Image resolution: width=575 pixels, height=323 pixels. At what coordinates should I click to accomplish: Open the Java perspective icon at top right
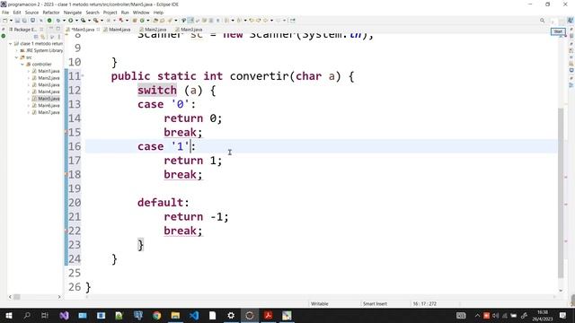tap(571, 21)
